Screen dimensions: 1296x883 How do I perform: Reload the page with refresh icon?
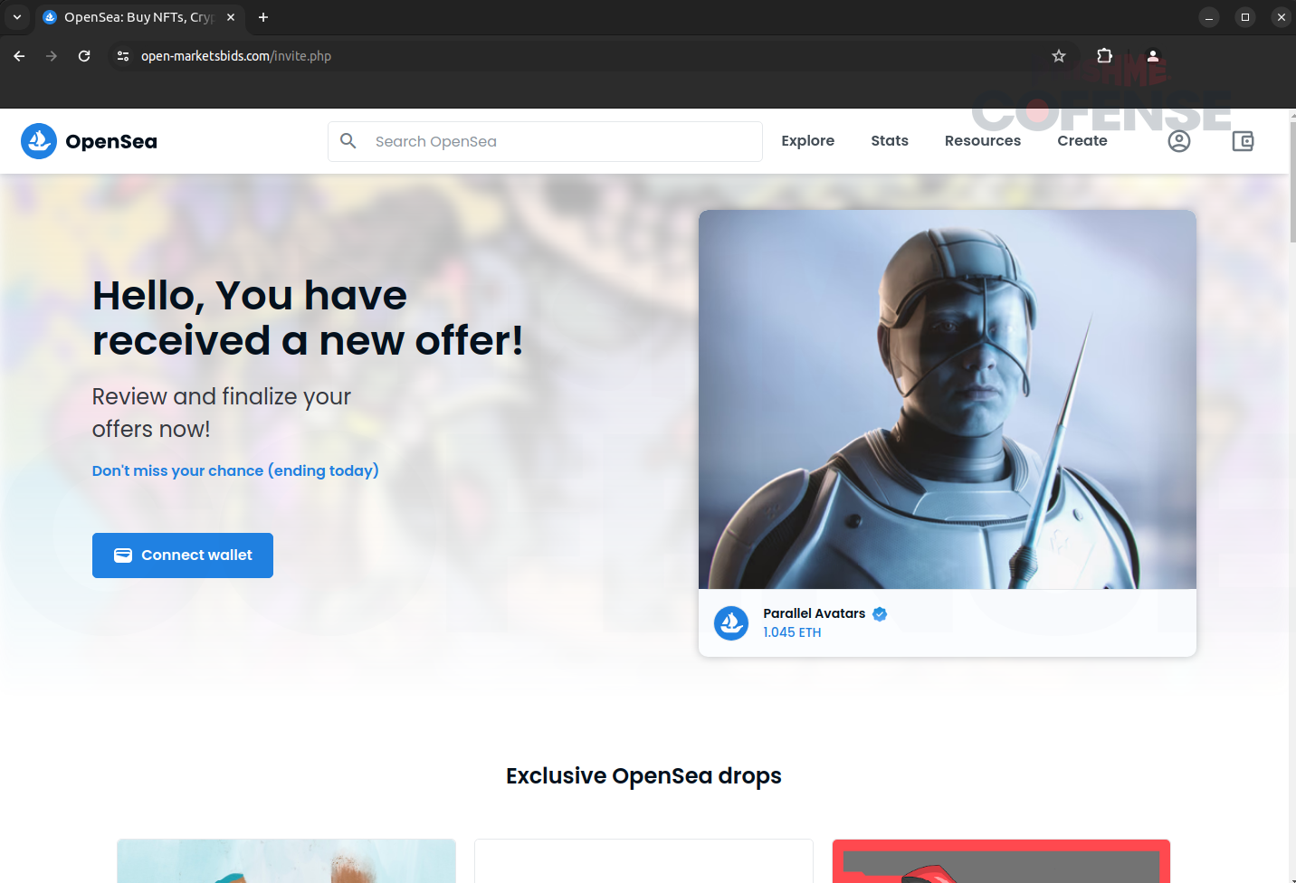tap(84, 56)
